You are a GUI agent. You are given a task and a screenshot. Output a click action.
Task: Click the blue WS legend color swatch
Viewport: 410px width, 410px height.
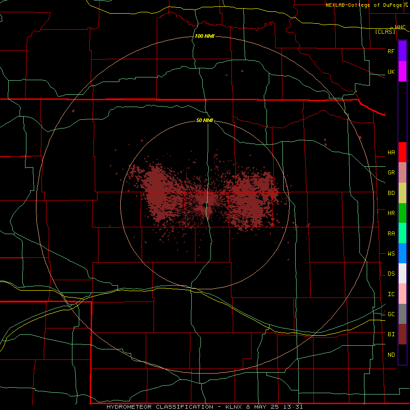[x=402, y=253]
